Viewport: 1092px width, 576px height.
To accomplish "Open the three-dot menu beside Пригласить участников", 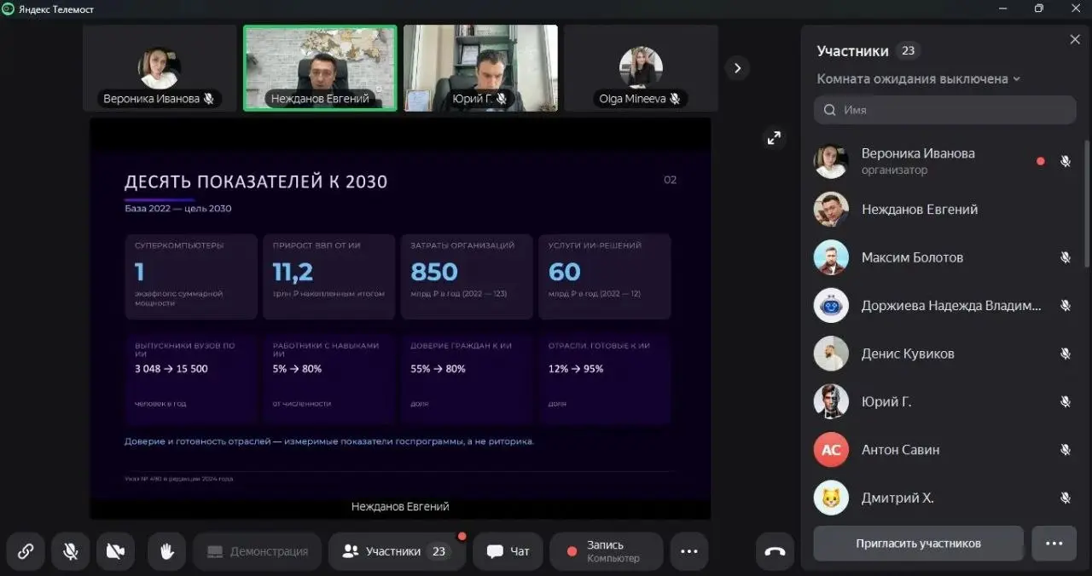I will [1054, 543].
